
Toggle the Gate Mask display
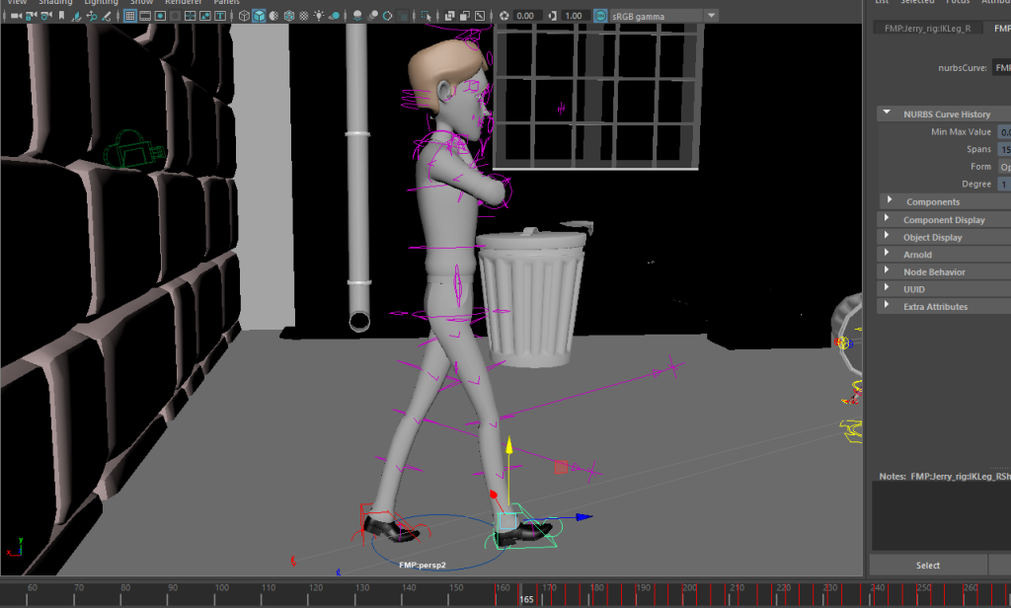(175, 16)
